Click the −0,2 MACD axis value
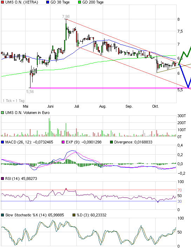 click(181, 173)
